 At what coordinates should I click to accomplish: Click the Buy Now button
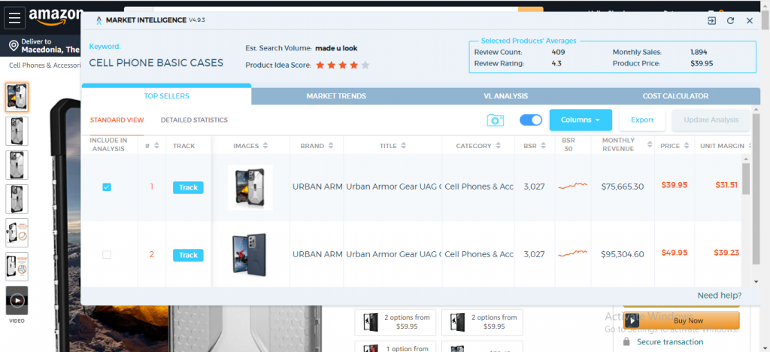681,320
